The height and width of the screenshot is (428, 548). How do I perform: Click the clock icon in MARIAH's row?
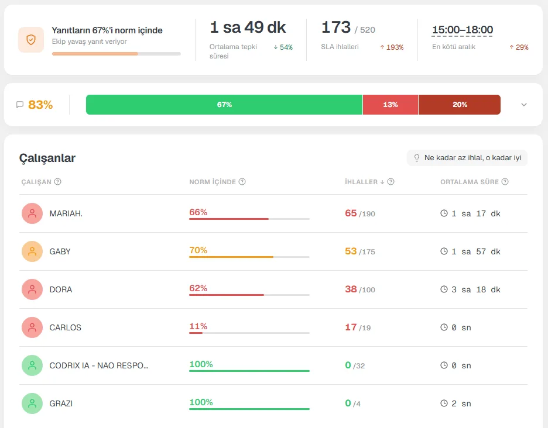(444, 213)
